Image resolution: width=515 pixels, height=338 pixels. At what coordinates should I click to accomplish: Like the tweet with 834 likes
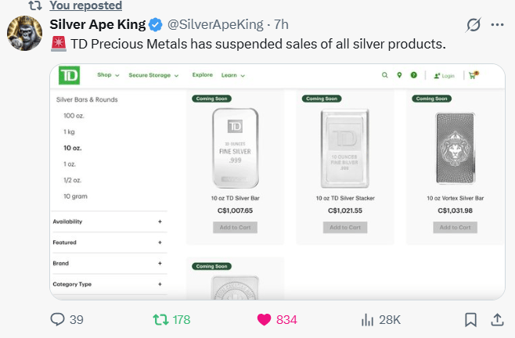265,319
